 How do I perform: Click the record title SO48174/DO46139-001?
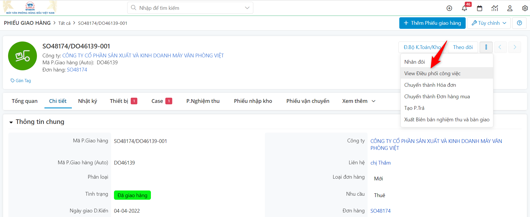point(76,46)
